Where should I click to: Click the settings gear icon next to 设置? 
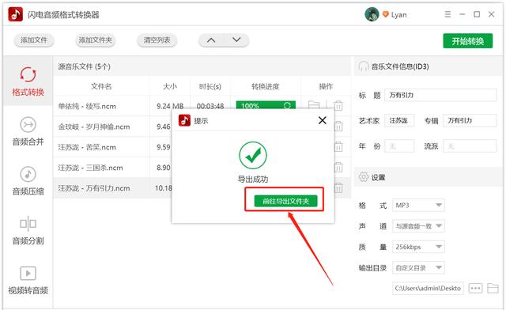click(x=364, y=177)
